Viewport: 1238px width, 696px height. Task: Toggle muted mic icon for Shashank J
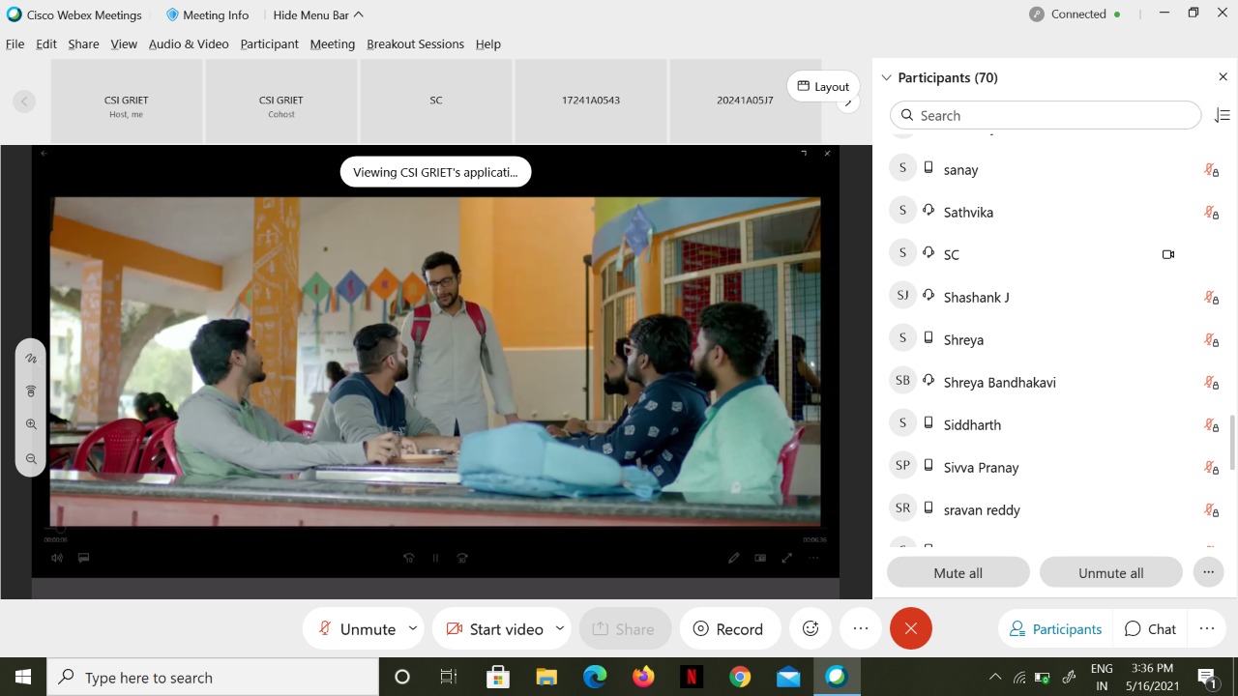click(x=1211, y=298)
